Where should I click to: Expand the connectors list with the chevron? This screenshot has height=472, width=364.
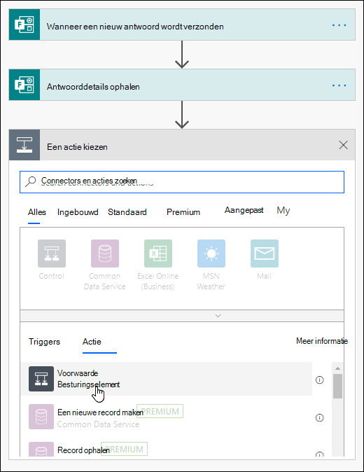[218, 316]
